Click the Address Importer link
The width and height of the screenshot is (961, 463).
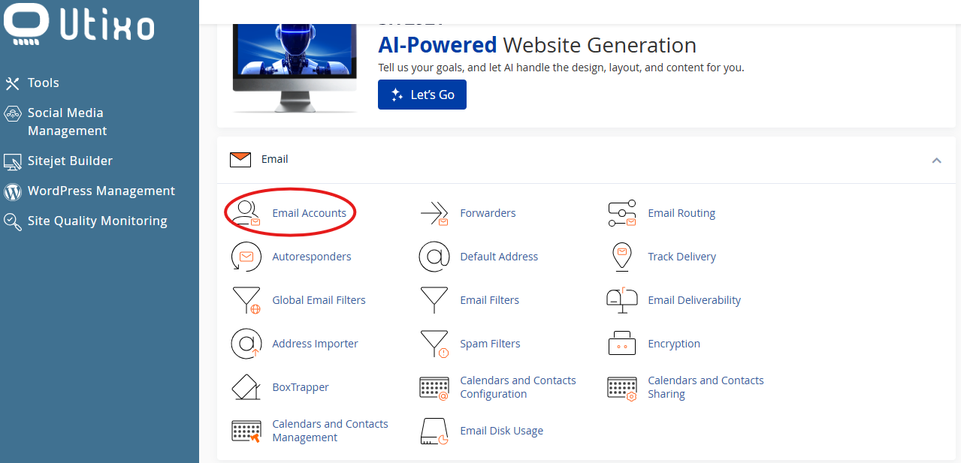coord(315,344)
